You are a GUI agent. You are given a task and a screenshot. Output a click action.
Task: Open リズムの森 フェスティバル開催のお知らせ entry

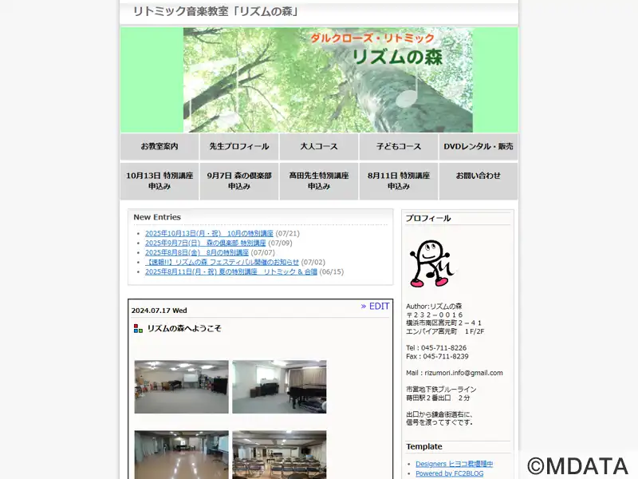coord(223,263)
